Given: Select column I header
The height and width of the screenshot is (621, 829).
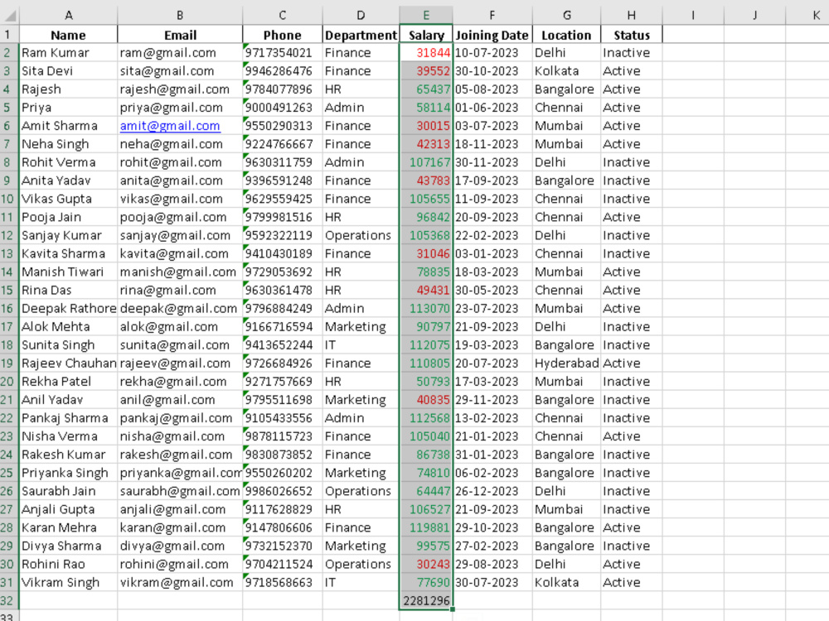Looking at the screenshot, I should click(692, 15).
